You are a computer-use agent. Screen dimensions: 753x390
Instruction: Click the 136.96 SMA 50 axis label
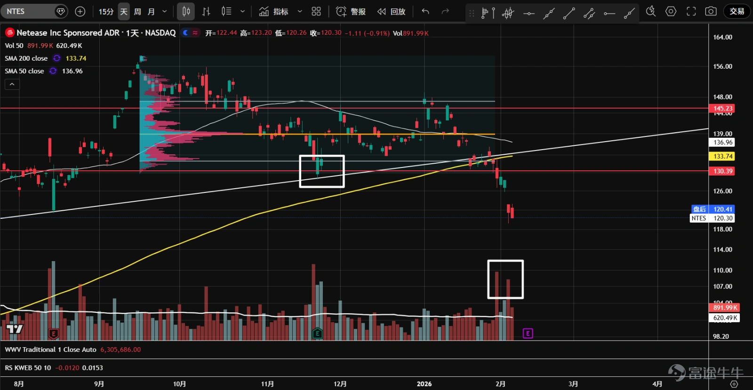(x=722, y=143)
